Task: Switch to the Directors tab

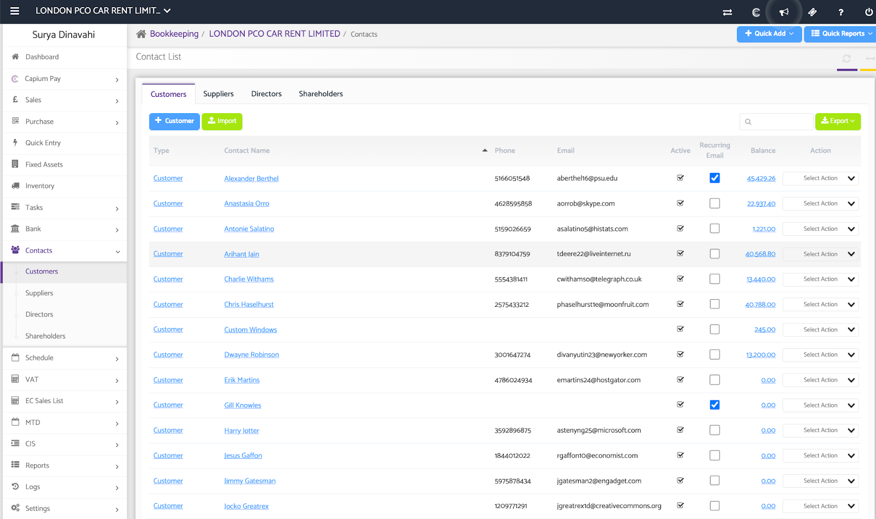Action: [x=266, y=94]
